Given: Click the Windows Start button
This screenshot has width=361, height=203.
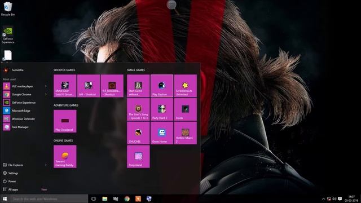Looking at the screenshot, I should tap(5, 199).
